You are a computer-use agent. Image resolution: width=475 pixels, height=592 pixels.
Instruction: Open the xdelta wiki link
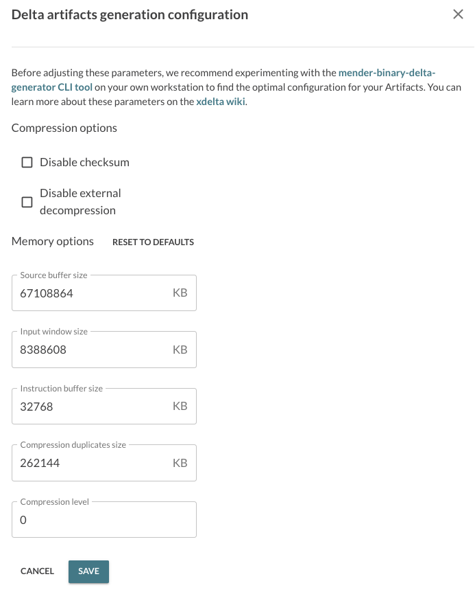221,102
